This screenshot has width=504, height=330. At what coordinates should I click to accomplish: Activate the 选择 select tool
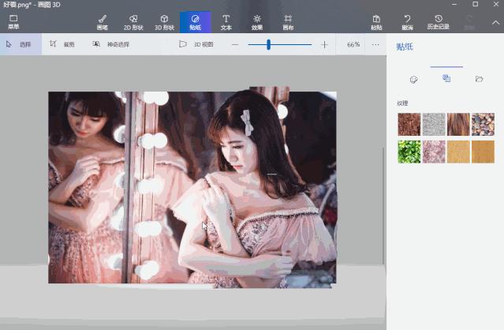21,44
